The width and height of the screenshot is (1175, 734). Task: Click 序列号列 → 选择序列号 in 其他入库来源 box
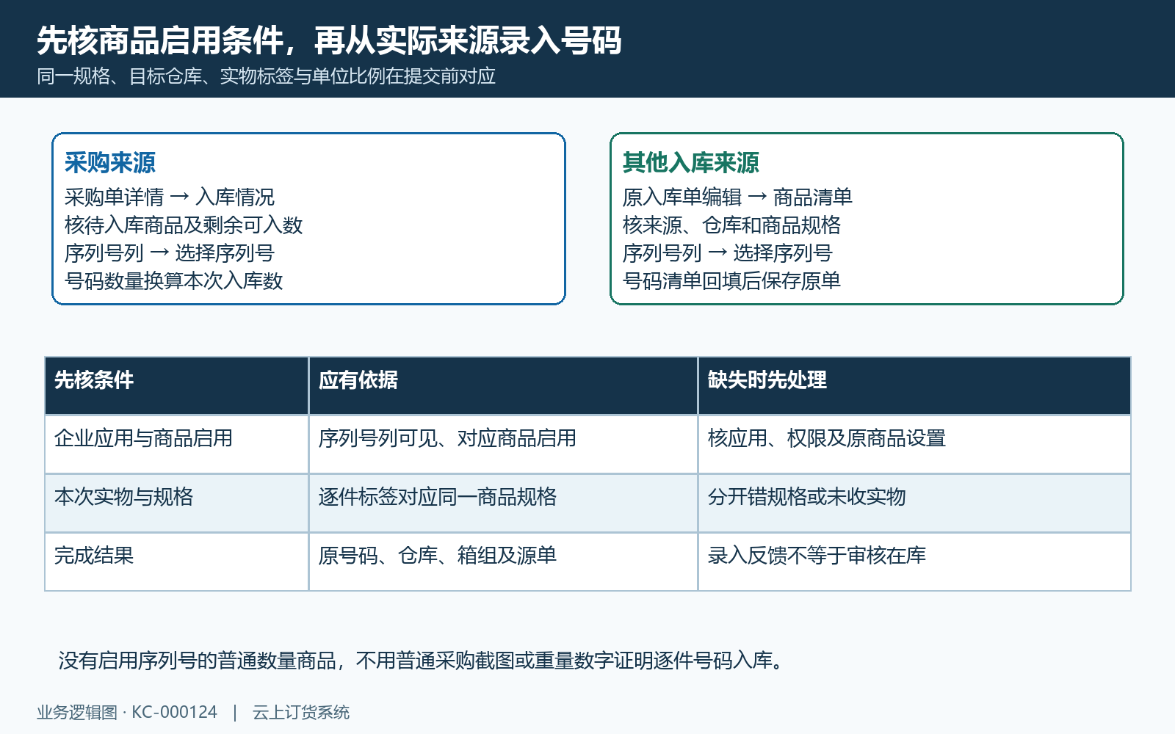(728, 252)
